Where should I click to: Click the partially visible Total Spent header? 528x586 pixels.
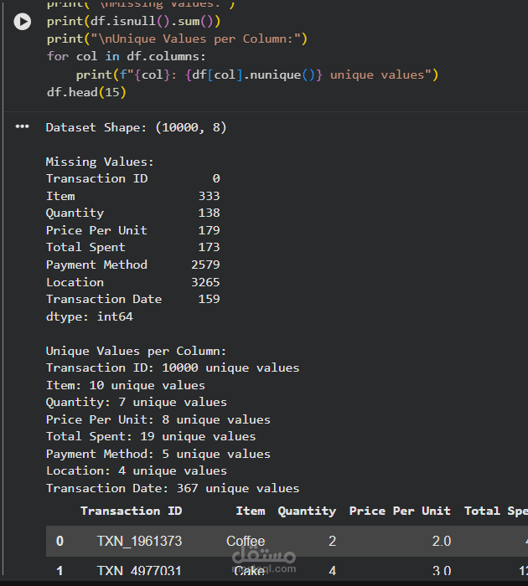coord(494,511)
